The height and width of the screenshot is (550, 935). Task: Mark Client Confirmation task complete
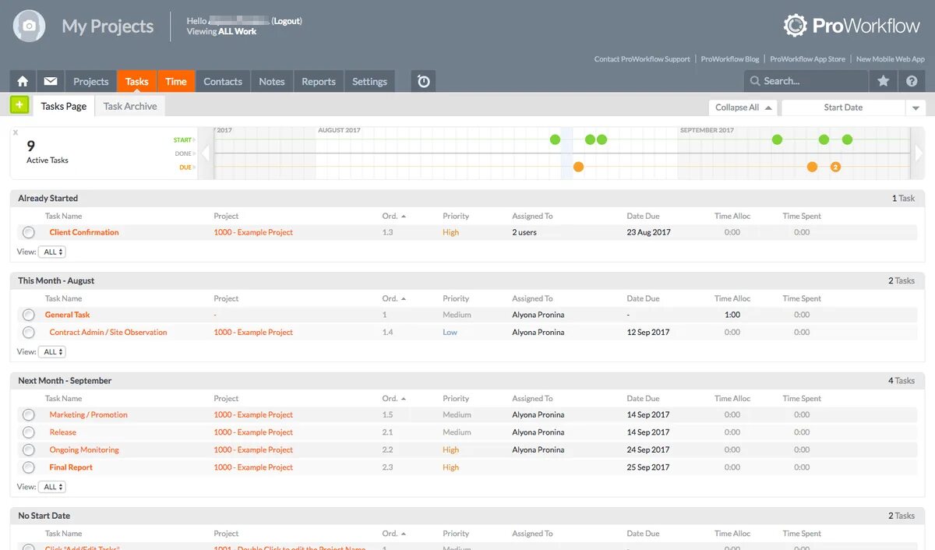pyautogui.click(x=29, y=232)
